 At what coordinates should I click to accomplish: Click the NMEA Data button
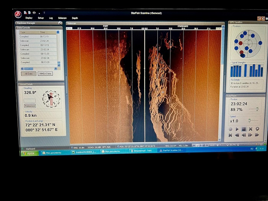tap(45, 74)
